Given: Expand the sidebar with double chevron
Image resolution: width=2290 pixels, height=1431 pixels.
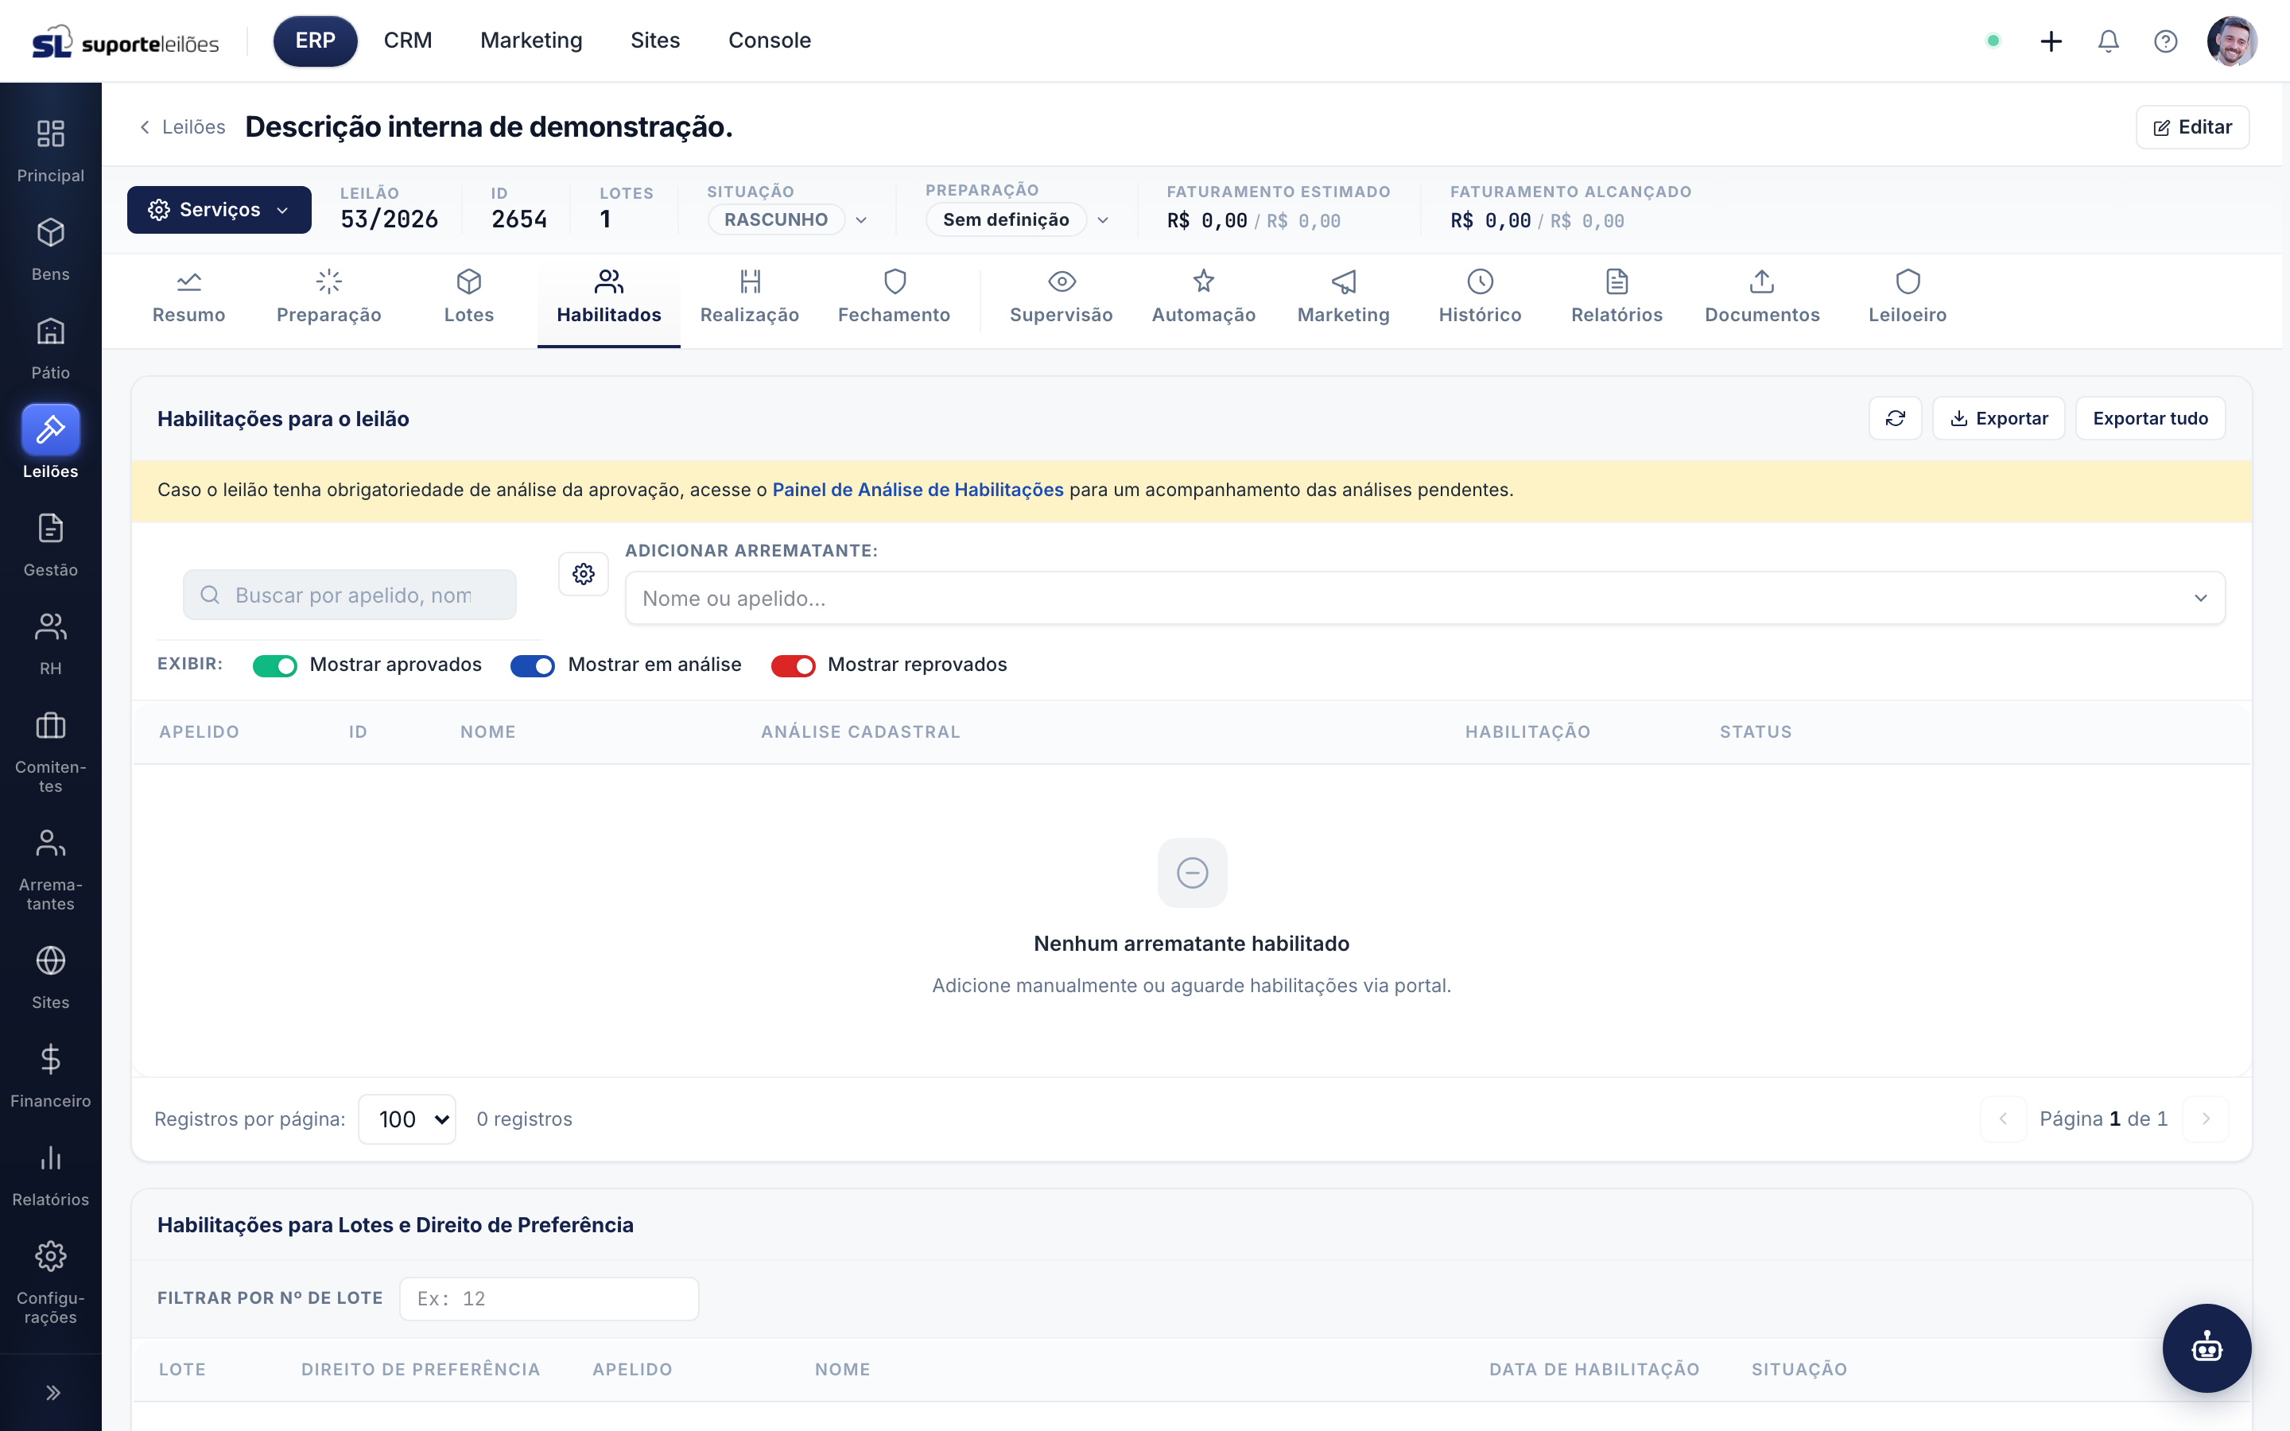Looking at the screenshot, I should tap(52, 1392).
